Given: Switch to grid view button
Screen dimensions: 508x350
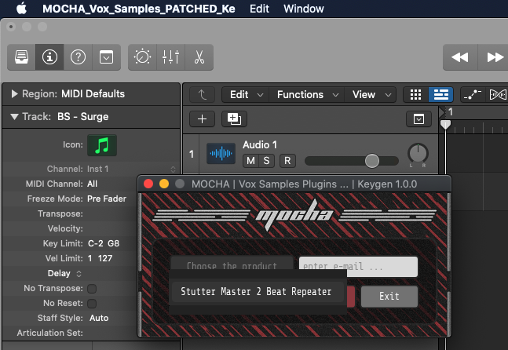Looking at the screenshot, I should [415, 94].
